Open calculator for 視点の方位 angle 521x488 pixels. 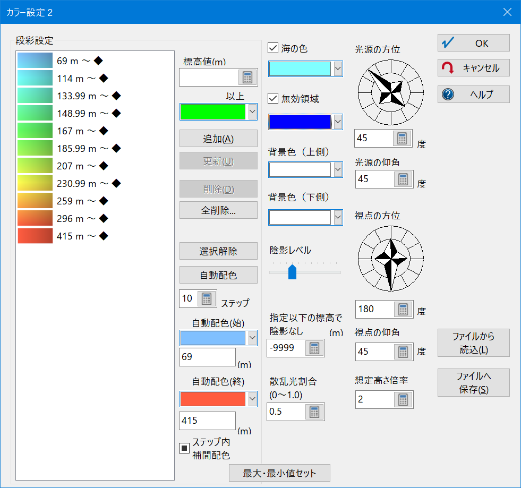[x=403, y=309]
